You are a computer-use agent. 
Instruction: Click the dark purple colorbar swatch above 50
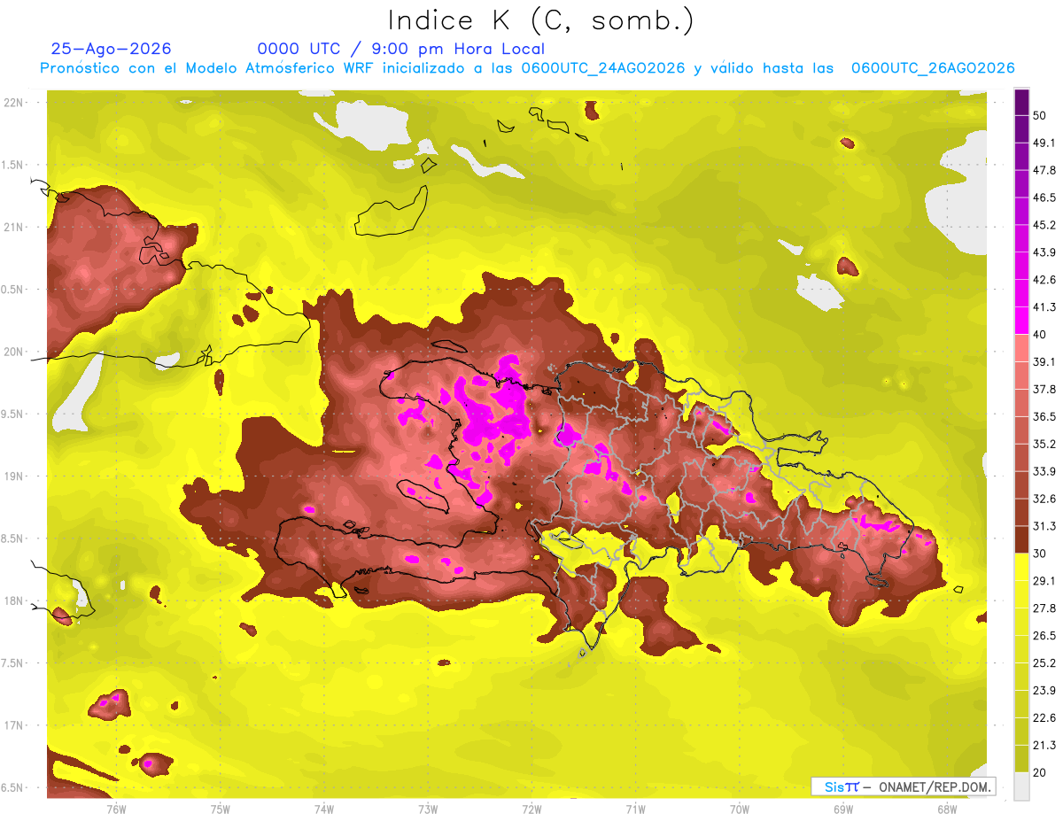1021,102
